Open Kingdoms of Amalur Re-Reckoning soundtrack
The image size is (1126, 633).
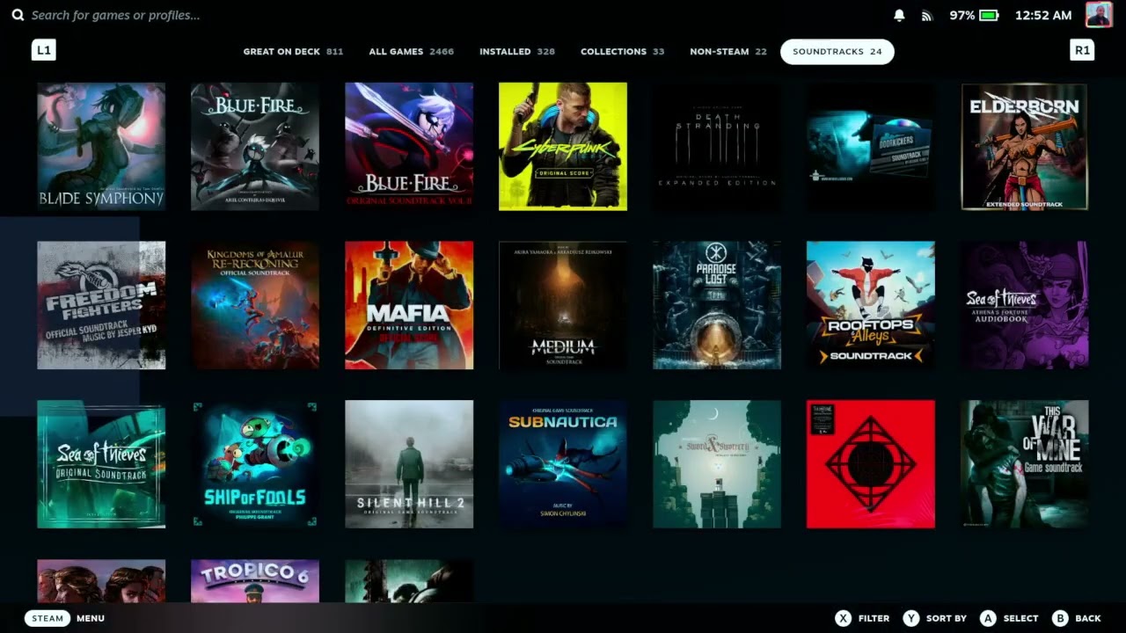[255, 305]
